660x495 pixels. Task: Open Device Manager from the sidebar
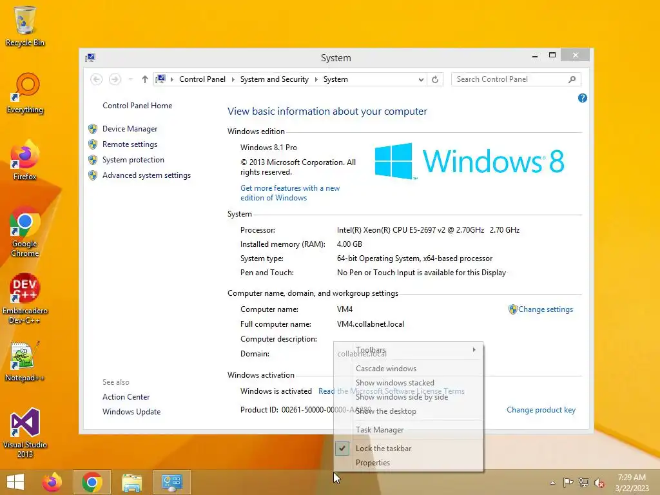(130, 129)
